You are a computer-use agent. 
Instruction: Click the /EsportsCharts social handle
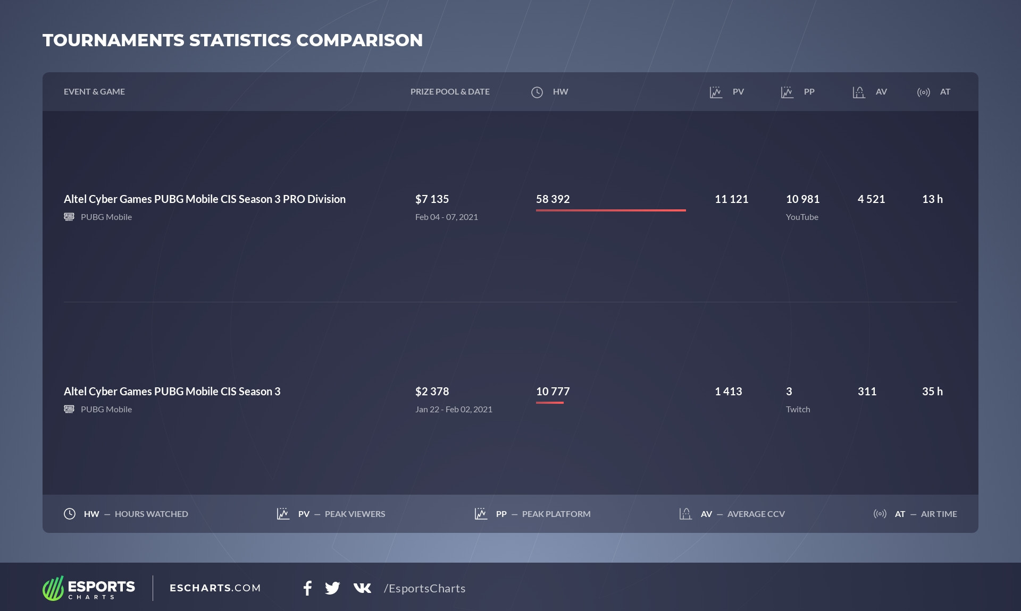coord(424,589)
